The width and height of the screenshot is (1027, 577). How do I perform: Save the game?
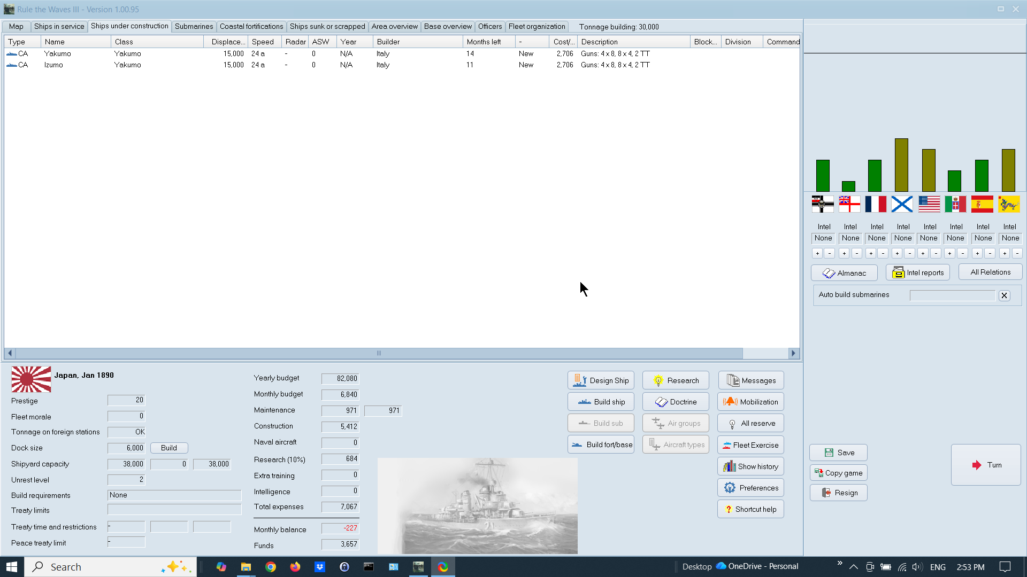click(838, 453)
